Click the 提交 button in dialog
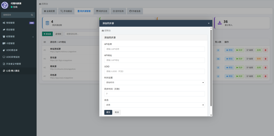This screenshot has height=136, width=274. click(108, 112)
